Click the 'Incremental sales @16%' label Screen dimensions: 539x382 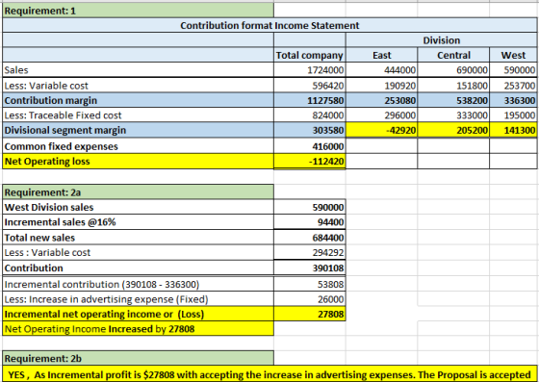click(x=139, y=222)
